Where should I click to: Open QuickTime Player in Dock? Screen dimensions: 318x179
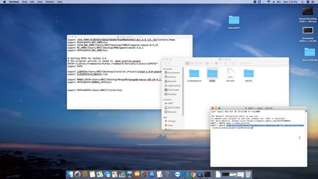point(200,175)
